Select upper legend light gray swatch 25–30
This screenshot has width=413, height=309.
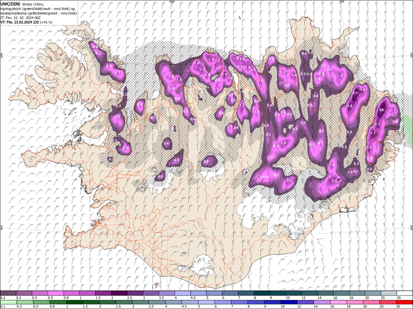tap(389, 293)
